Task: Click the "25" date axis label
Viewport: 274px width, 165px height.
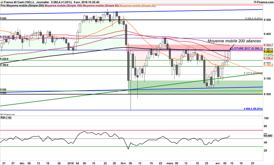Action: click(x=59, y=163)
